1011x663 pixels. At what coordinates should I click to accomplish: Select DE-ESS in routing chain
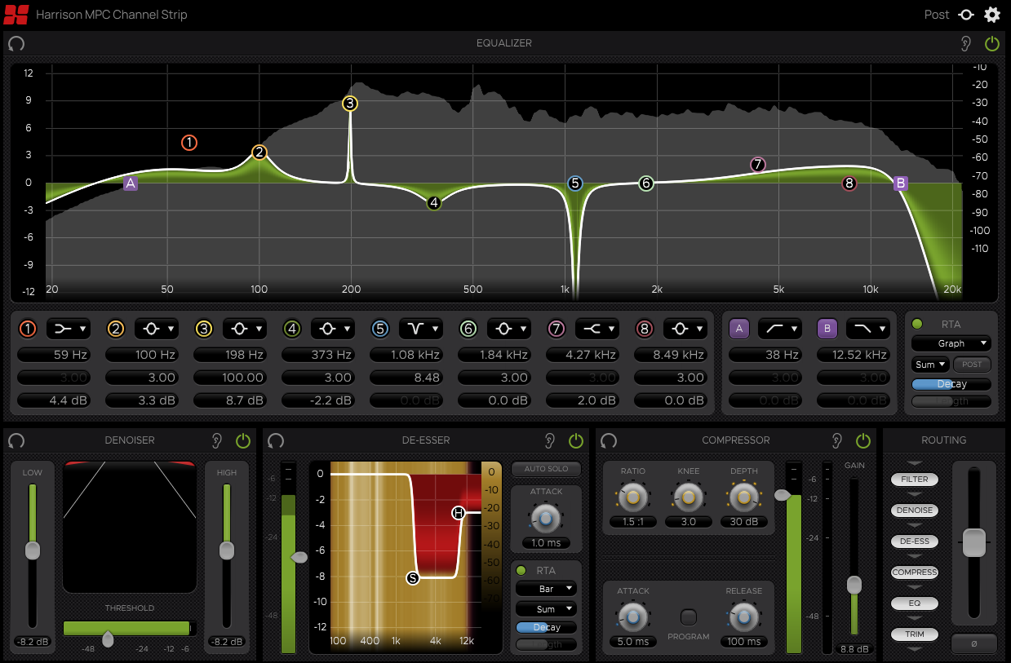point(915,541)
